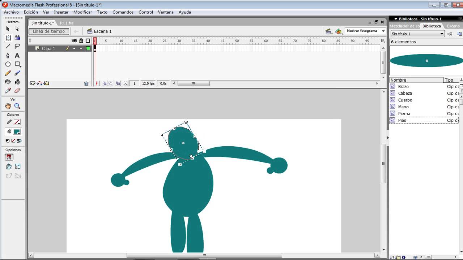Viewport: 463px width, 260px height.
Task: Switch to PJ_1.fla document tab
Action: click(x=67, y=23)
